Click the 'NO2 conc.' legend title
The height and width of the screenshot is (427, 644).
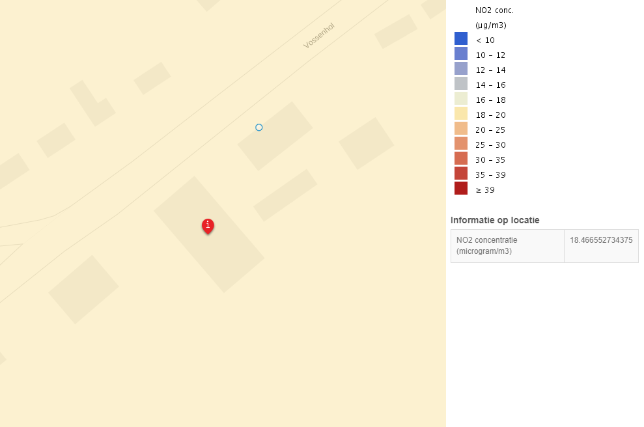[x=494, y=10]
